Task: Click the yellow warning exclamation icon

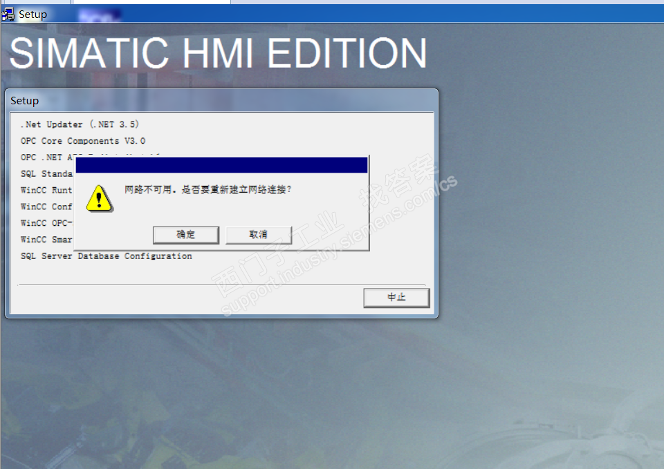Action: pos(99,198)
